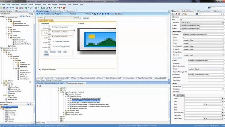Select af:panelBox - Image node in Structure
Screen dimensions: 225x127
tap(73, 113)
